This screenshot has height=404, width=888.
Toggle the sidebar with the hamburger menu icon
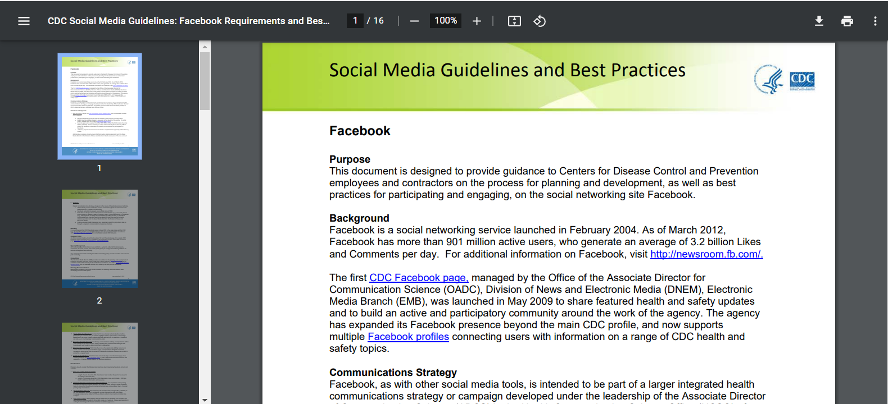[24, 21]
